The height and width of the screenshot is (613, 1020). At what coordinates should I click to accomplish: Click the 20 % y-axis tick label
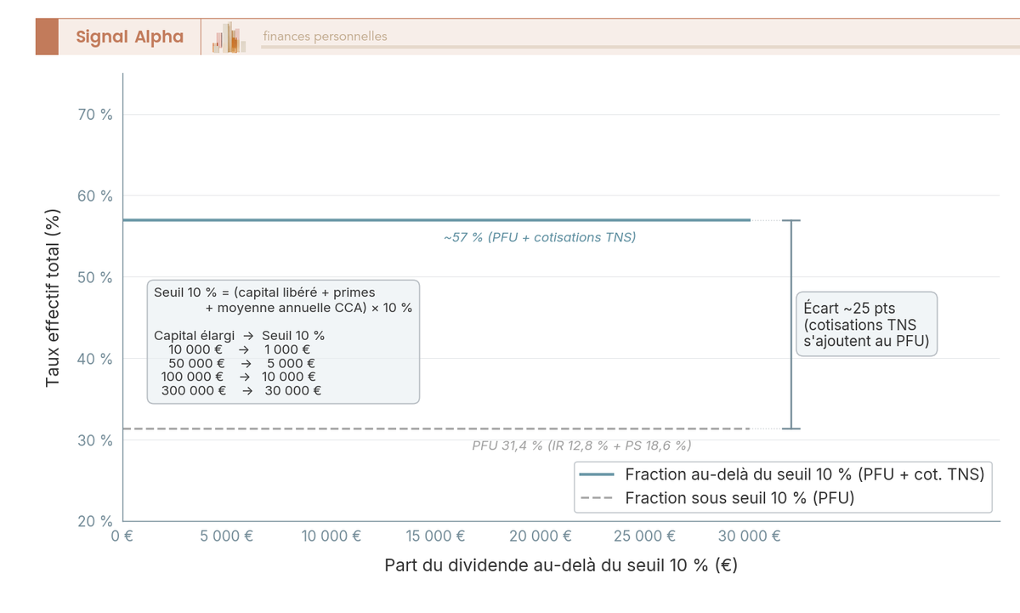coord(95,521)
